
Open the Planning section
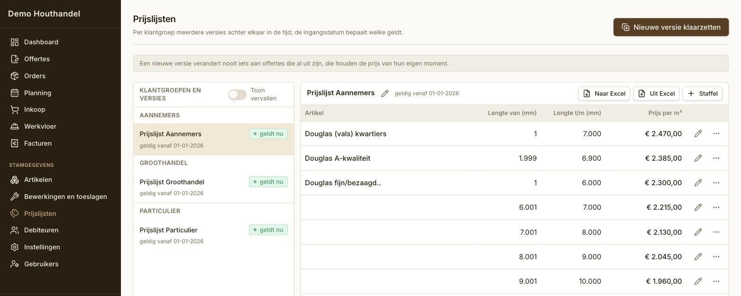pos(60,93)
